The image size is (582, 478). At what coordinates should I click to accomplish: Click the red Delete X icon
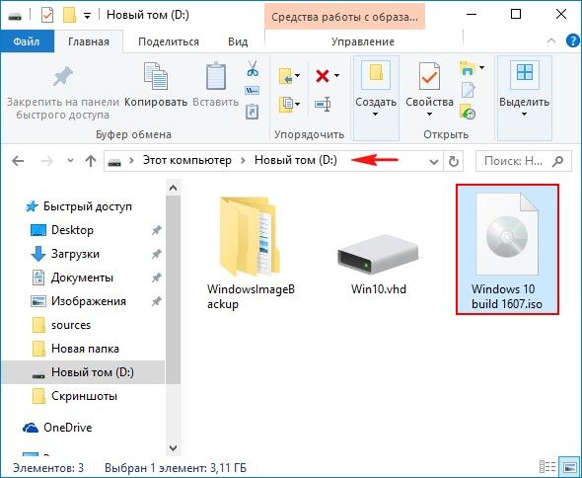coord(323,76)
